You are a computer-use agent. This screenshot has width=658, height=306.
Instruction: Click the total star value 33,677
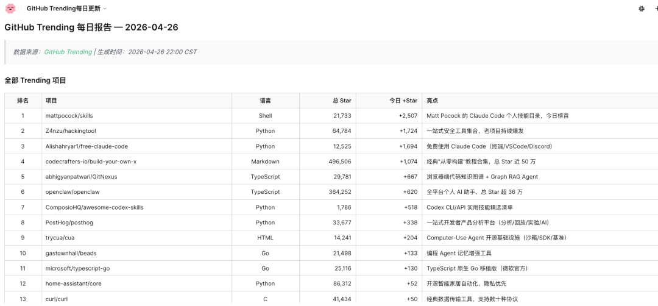click(342, 222)
